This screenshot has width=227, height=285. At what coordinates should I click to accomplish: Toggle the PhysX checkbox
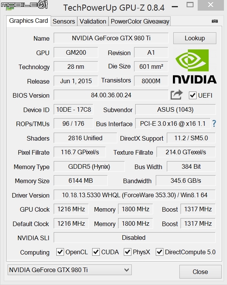tap(128, 252)
